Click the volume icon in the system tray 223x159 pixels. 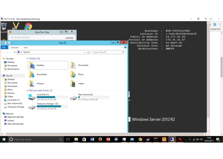(x=201, y=139)
